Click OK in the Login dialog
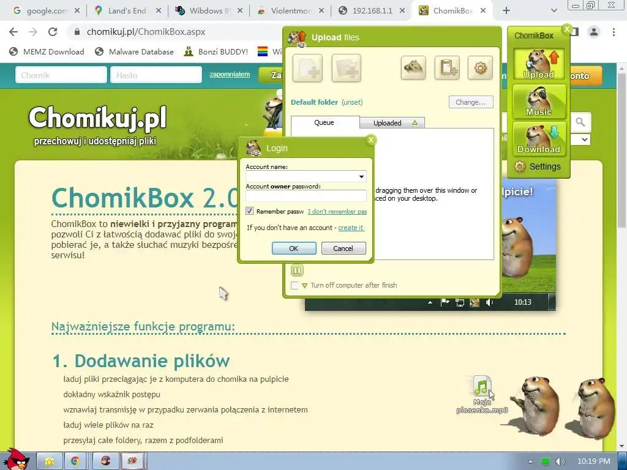The image size is (627, 470). tap(294, 248)
